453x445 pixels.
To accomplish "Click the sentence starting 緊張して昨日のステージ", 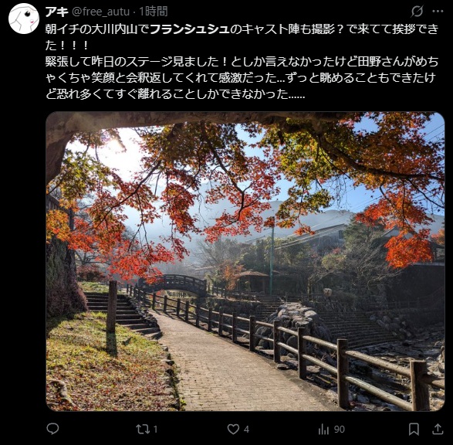I will (x=242, y=78).
